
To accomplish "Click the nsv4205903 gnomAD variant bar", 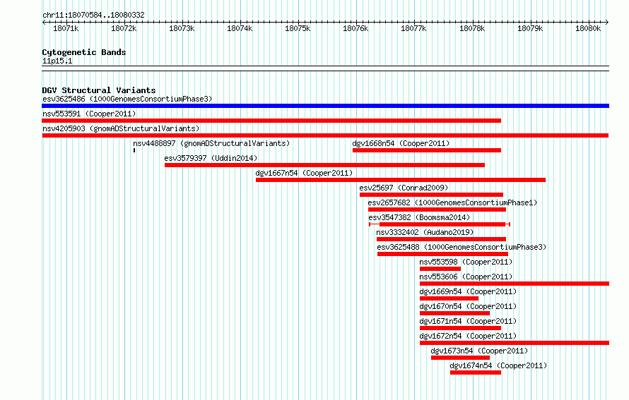I will point(325,135).
